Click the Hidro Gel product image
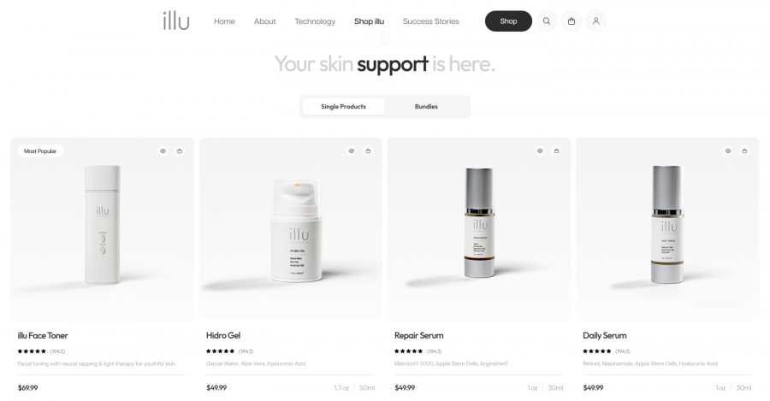770x401 pixels. point(290,229)
